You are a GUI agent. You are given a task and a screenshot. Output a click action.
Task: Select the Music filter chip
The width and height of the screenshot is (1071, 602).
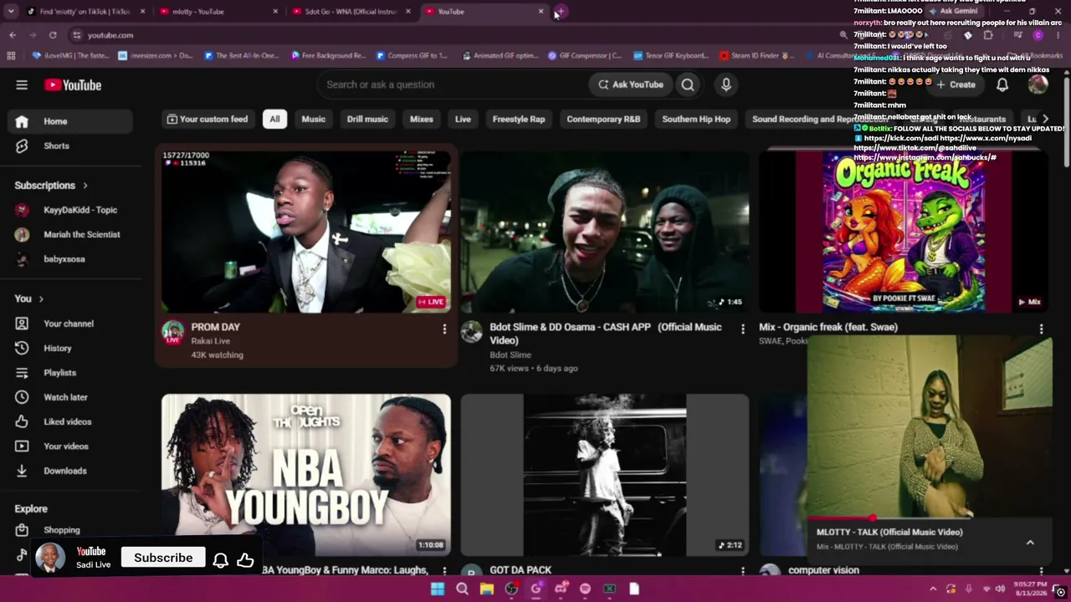click(314, 119)
